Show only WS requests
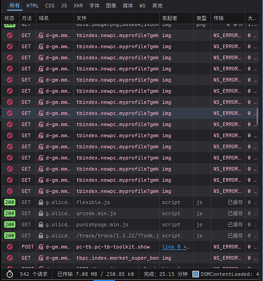Image resolution: width=263 pixels, height=281 pixels. point(142,6)
